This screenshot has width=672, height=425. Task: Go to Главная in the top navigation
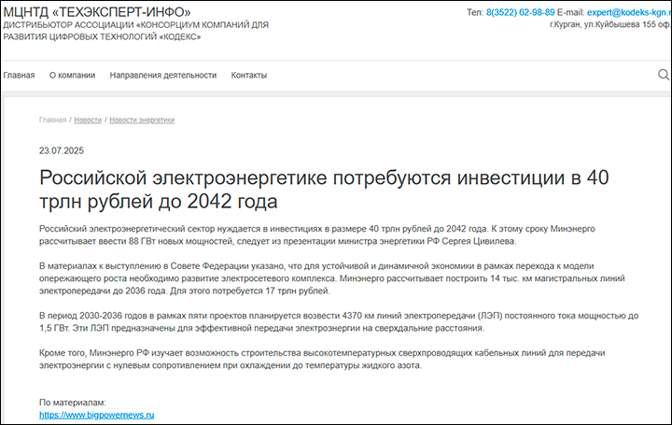19,75
